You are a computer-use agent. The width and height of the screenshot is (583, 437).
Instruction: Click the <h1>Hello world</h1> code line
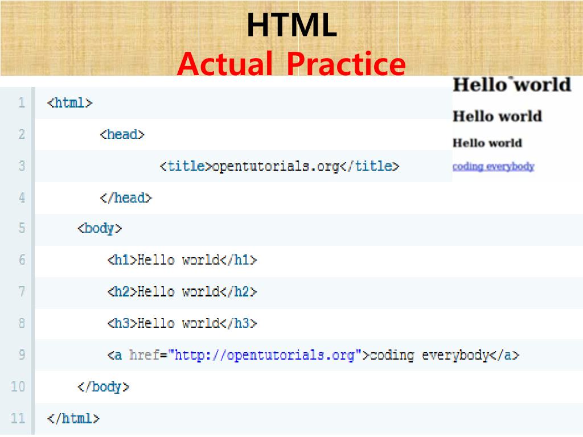[x=182, y=259]
